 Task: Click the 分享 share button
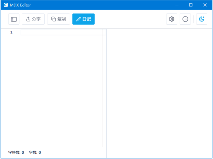(x=33, y=19)
